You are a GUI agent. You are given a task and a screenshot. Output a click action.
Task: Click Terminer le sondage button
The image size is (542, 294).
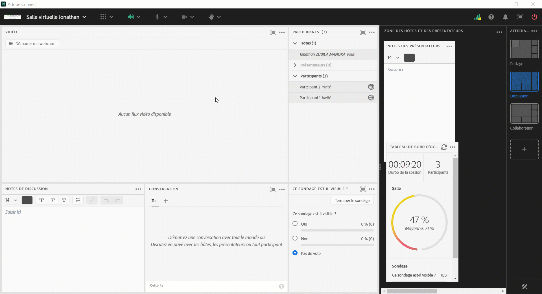(352, 201)
